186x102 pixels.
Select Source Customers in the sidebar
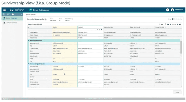click(12, 18)
